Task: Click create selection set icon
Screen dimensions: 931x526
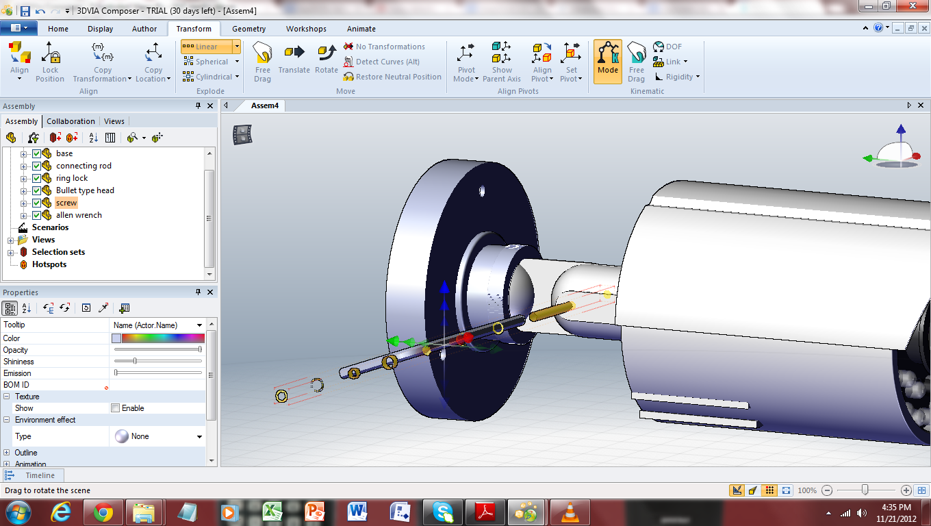Action: tap(55, 138)
